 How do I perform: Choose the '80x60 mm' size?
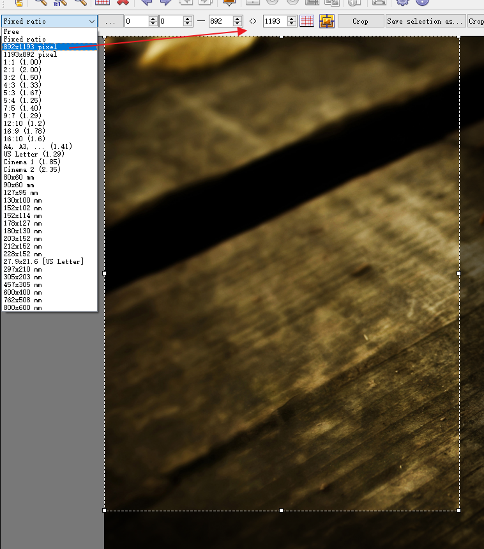pos(49,178)
